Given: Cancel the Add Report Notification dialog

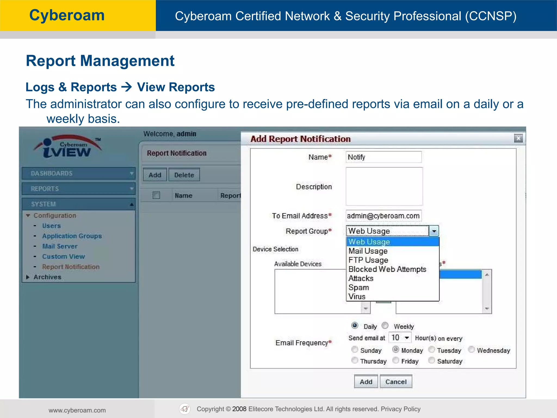Looking at the screenshot, I should coord(396,382).
